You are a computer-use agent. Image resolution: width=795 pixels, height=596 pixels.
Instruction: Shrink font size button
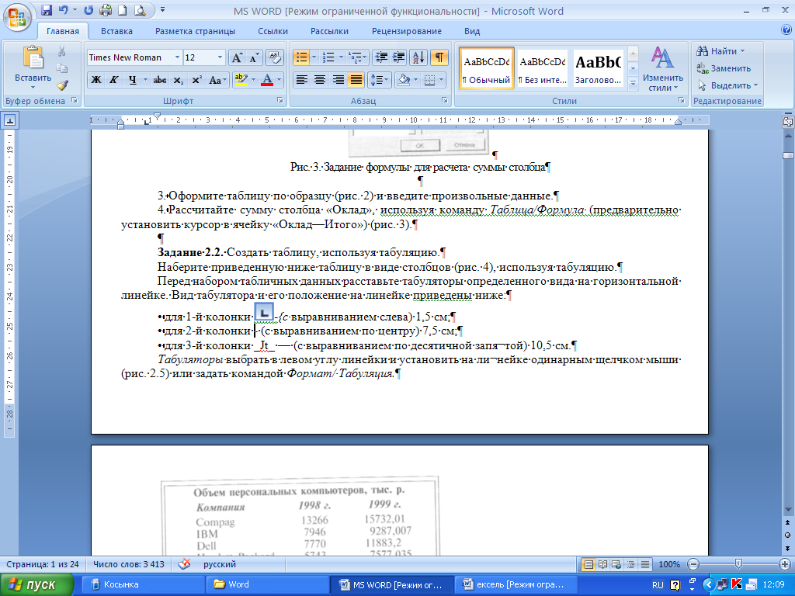point(254,57)
